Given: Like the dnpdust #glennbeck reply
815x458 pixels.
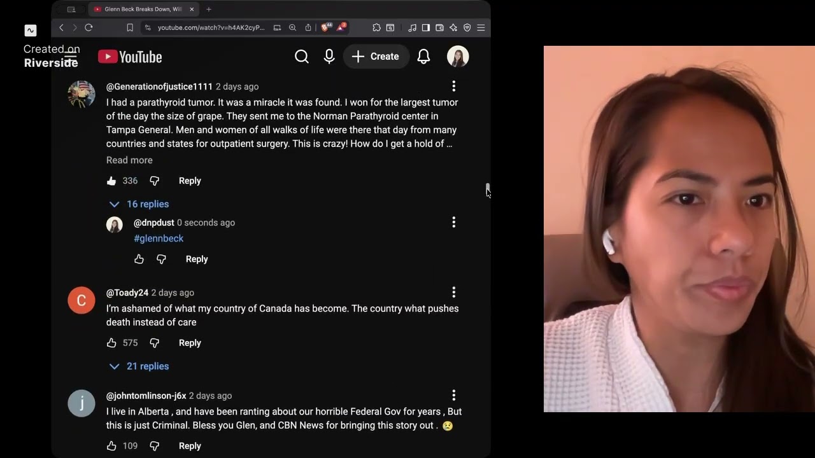Looking at the screenshot, I should click(x=139, y=259).
